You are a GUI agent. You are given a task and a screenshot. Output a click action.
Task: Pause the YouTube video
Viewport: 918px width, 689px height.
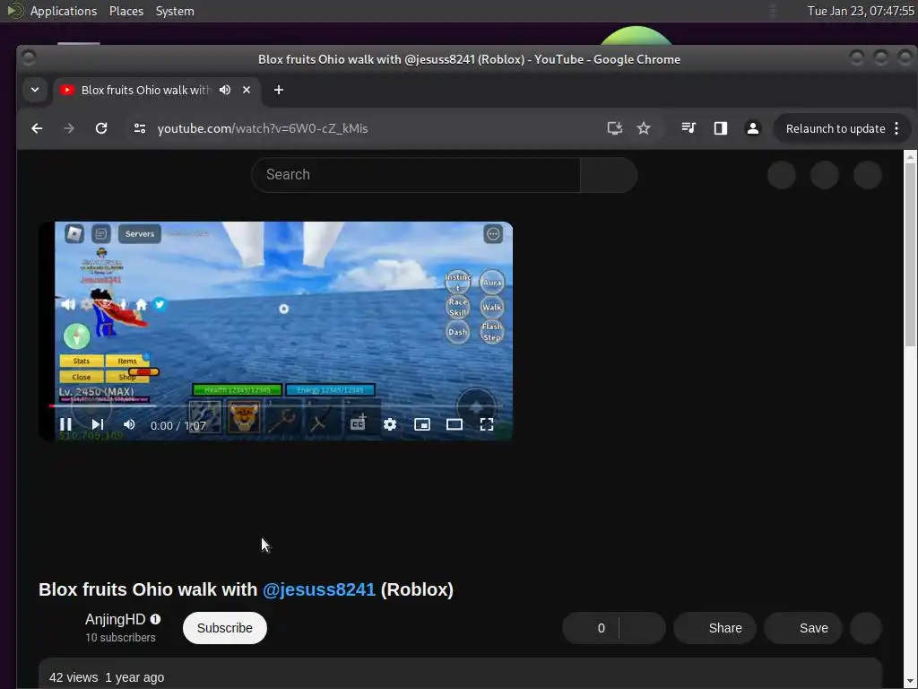point(65,424)
